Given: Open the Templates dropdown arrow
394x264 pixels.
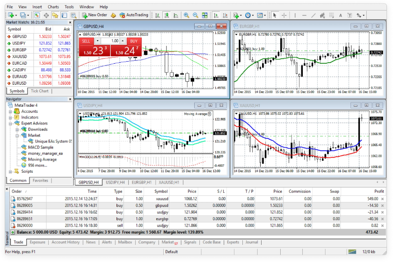Looking at the screenshot, I should (265, 15).
